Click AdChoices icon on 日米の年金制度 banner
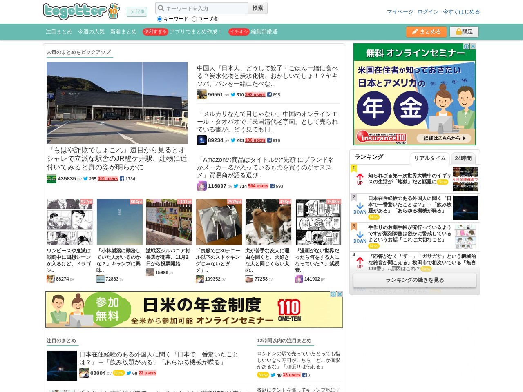The image size is (523, 392). (x=333, y=294)
